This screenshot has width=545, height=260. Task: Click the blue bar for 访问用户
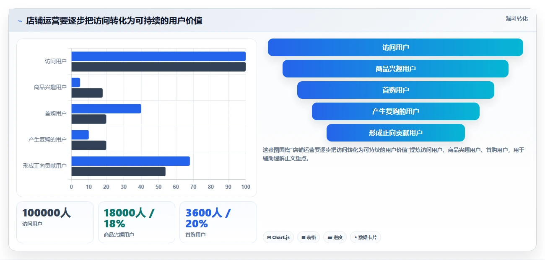[x=158, y=56]
